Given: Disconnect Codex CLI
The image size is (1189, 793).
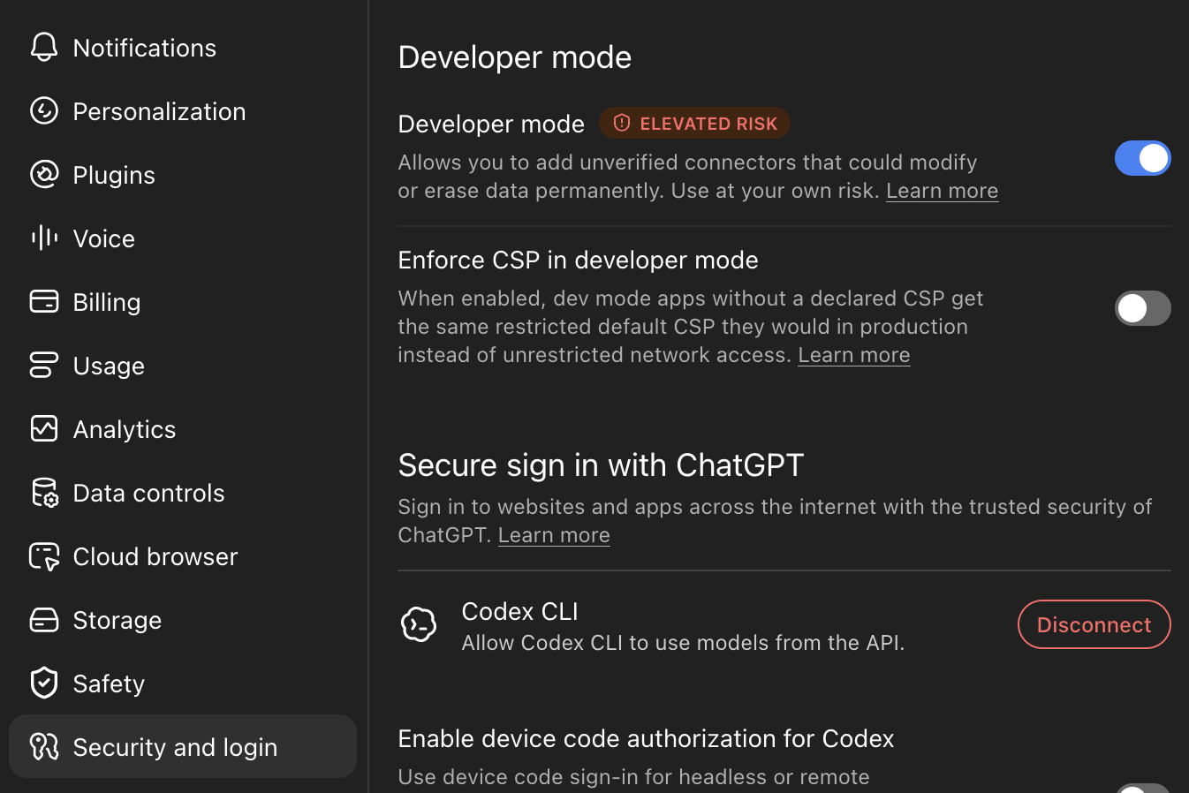Looking at the screenshot, I should pos(1094,624).
